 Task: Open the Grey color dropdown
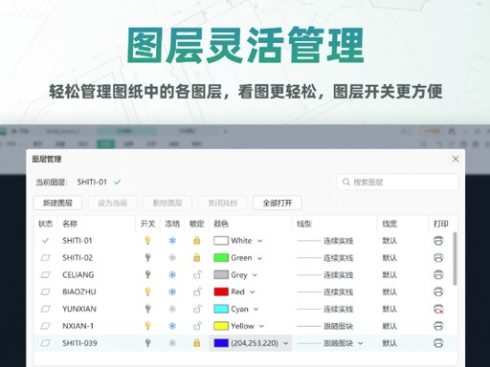pyautogui.click(x=255, y=275)
